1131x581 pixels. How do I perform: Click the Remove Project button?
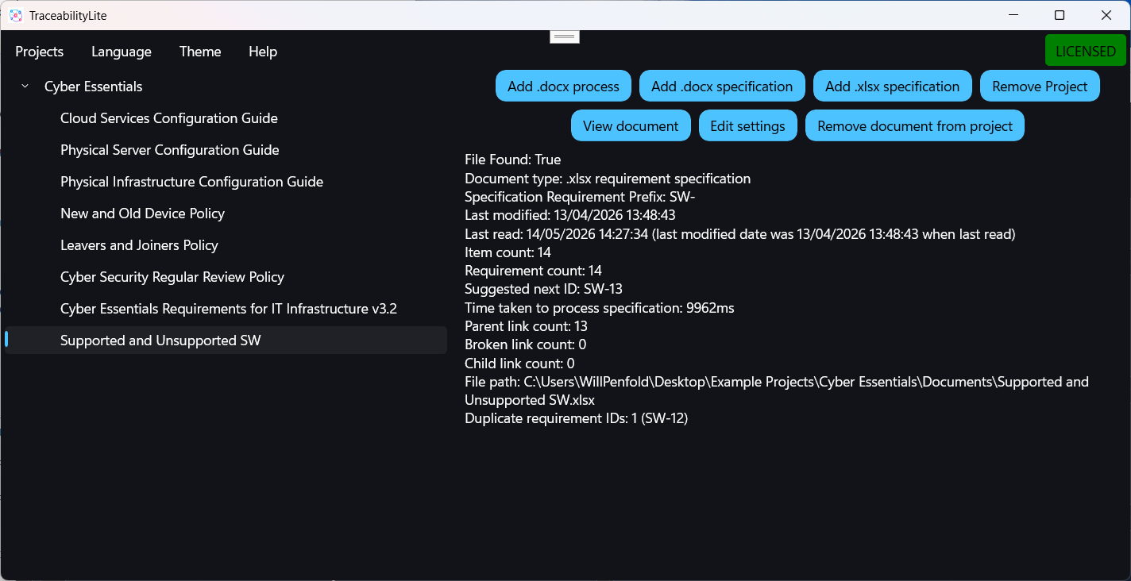[1040, 87]
